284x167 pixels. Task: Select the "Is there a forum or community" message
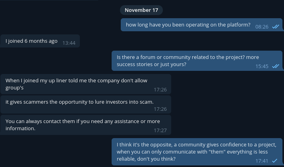187,61
